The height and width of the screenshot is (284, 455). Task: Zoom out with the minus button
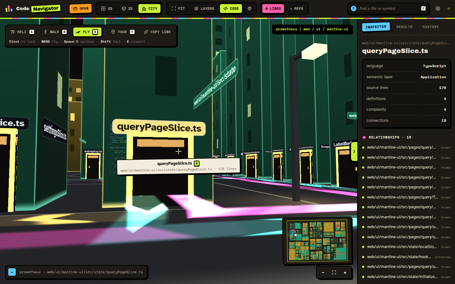[323, 273]
